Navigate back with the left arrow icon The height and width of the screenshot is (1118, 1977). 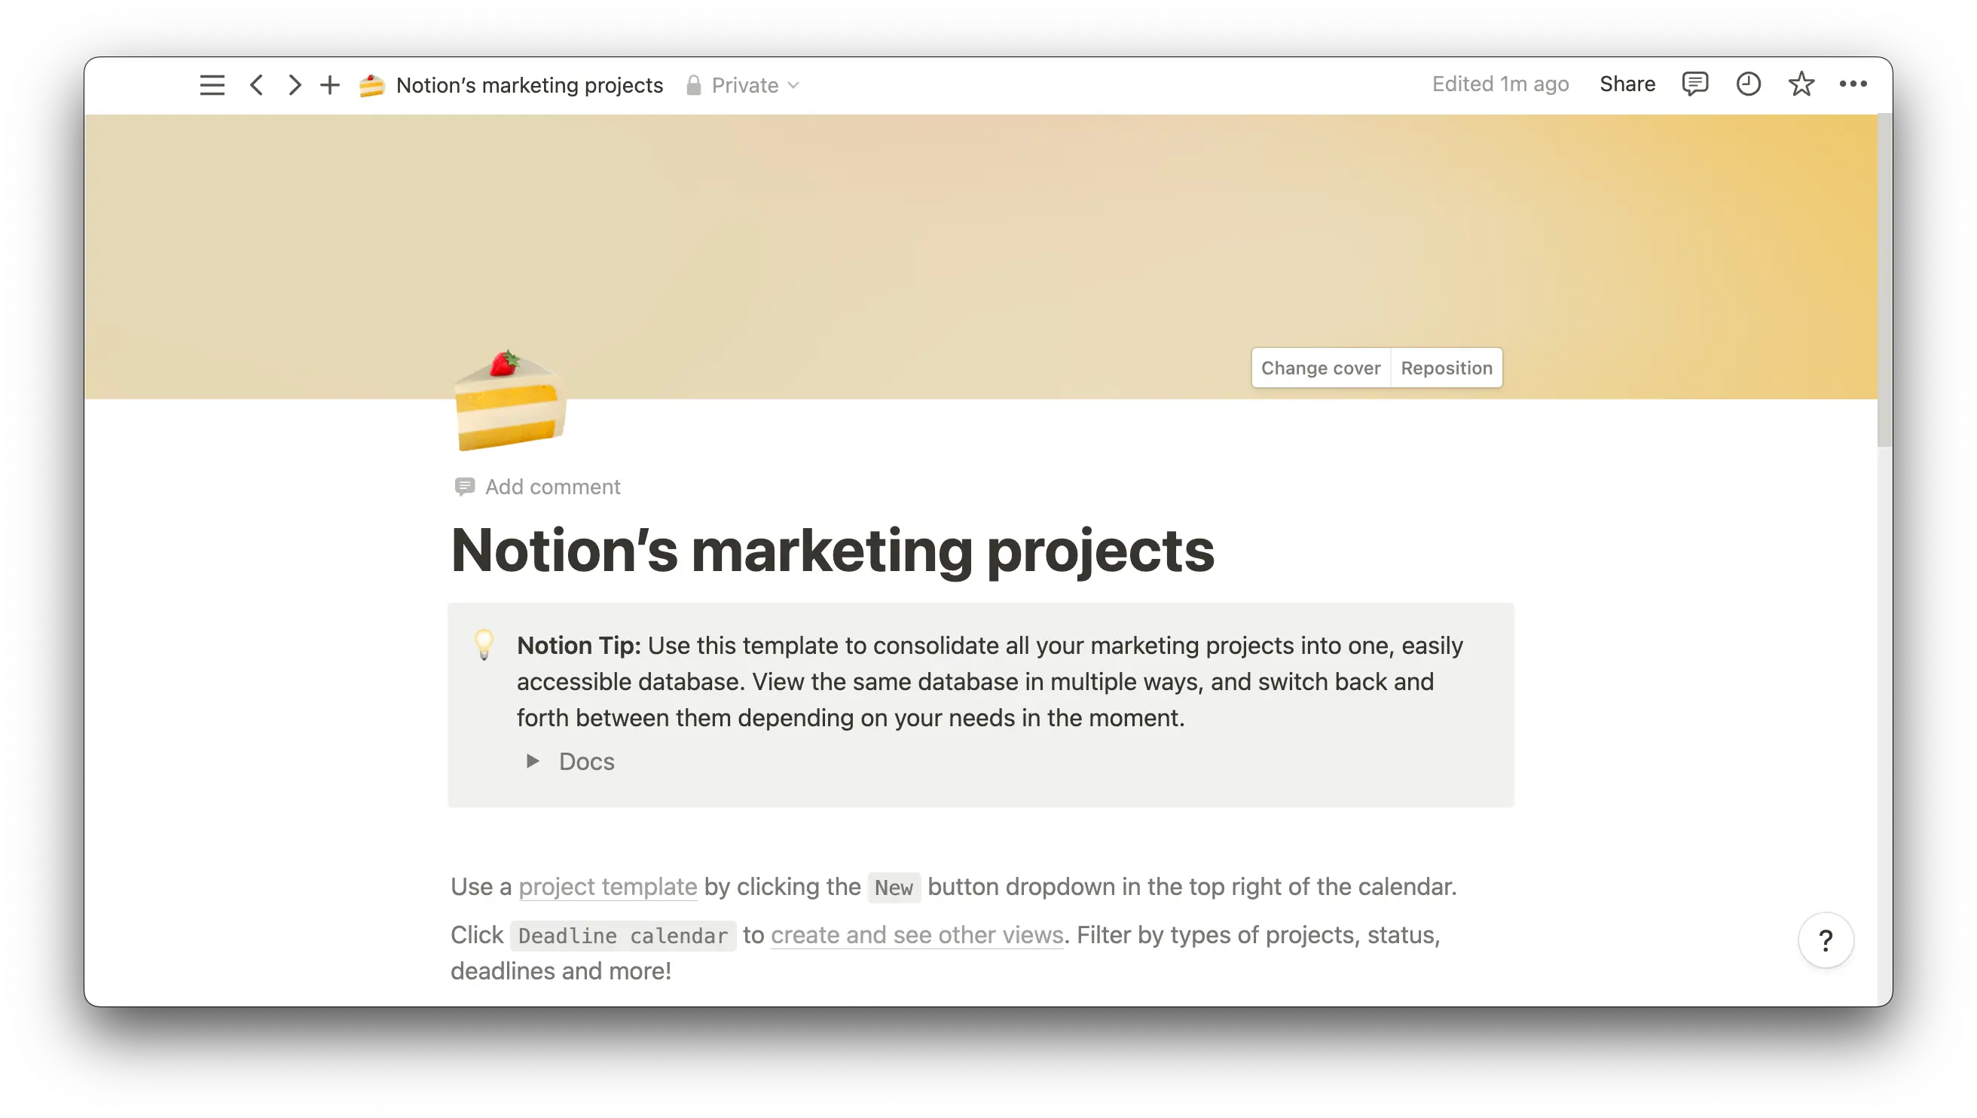(x=256, y=84)
